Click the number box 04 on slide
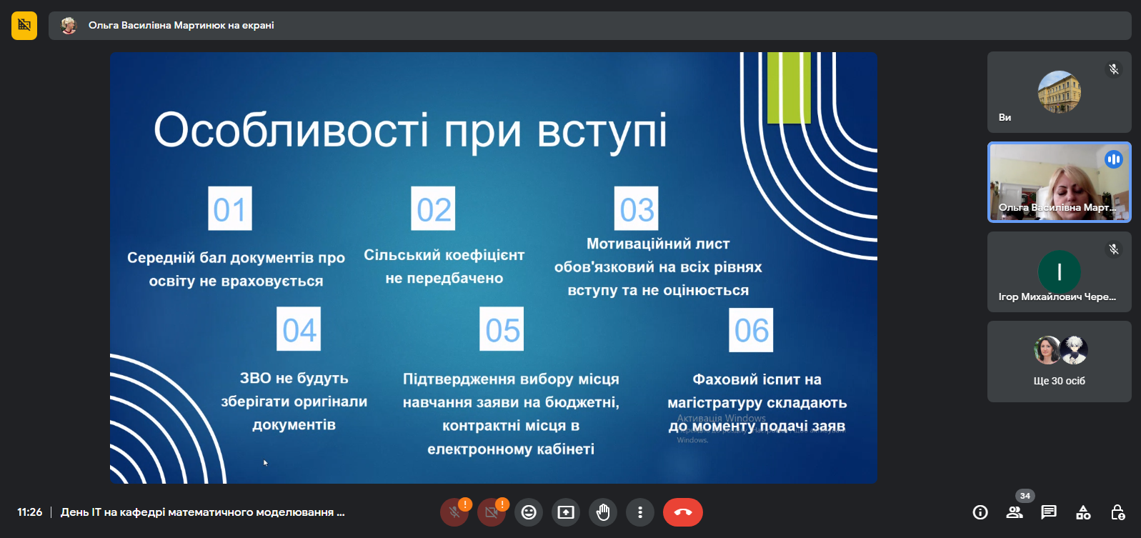The width and height of the screenshot is (1141, 538). click(x=299, y=329)
